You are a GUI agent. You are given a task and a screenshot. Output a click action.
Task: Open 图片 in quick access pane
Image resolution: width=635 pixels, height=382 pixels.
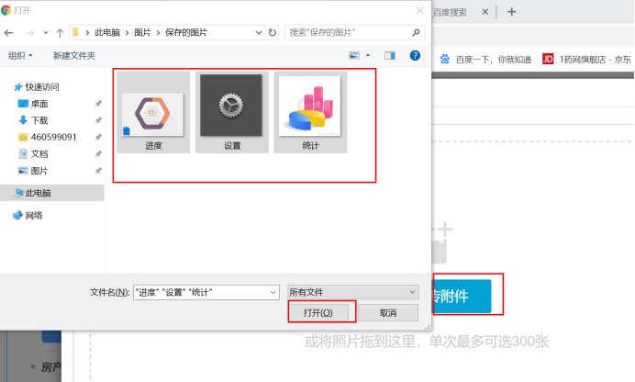click(x=33, y=171)
